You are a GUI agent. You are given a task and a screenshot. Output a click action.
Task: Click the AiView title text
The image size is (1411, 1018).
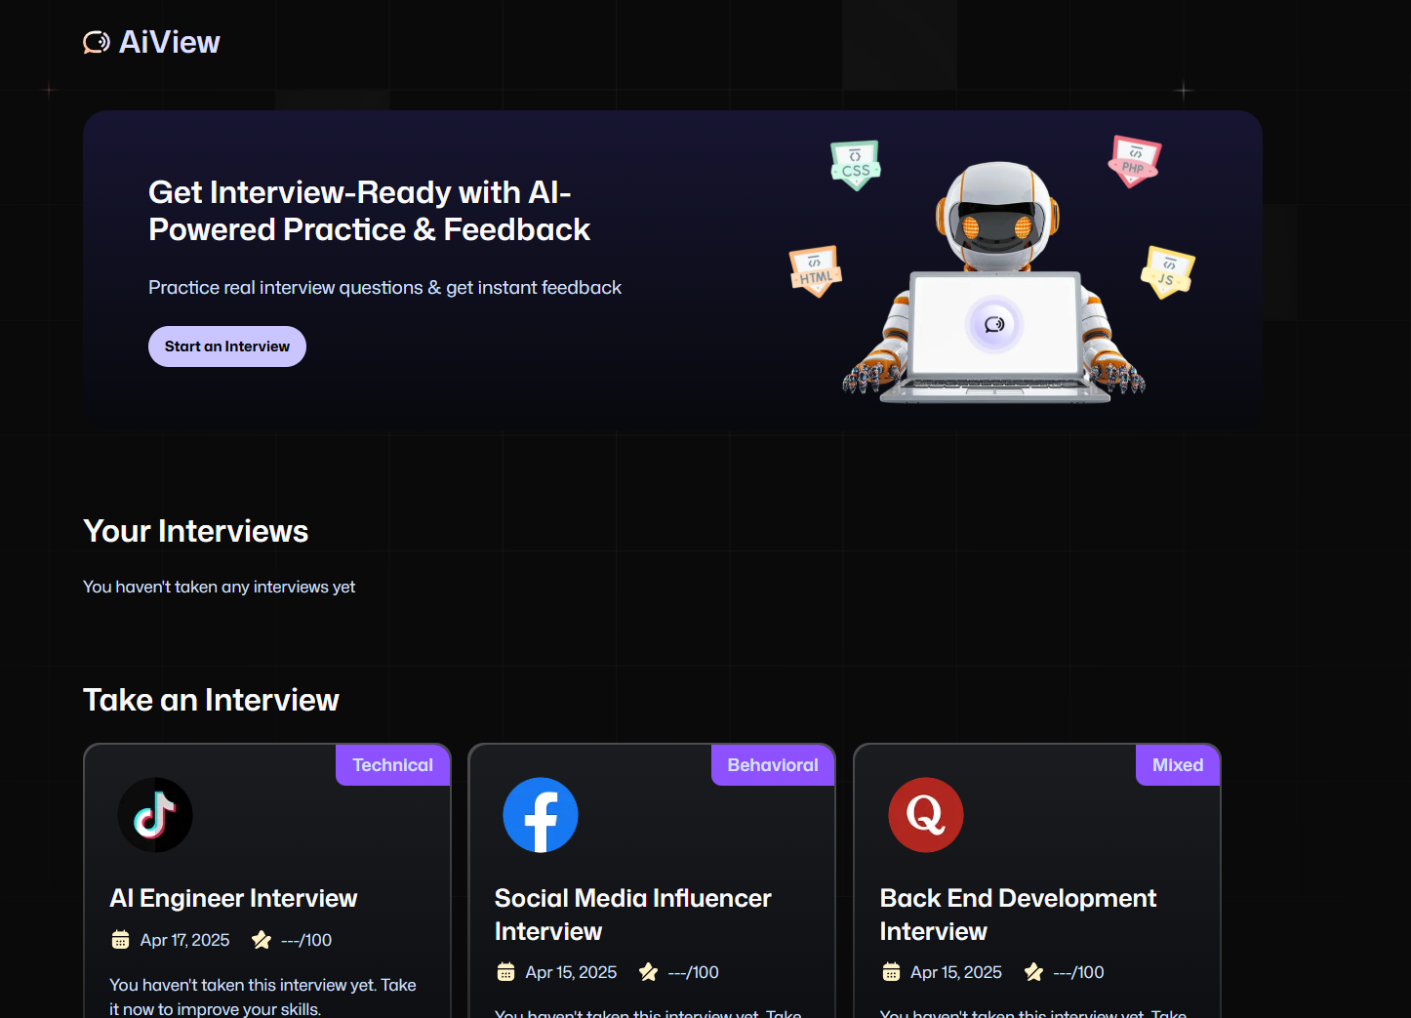pyautogui.click(x=169, y=41)
